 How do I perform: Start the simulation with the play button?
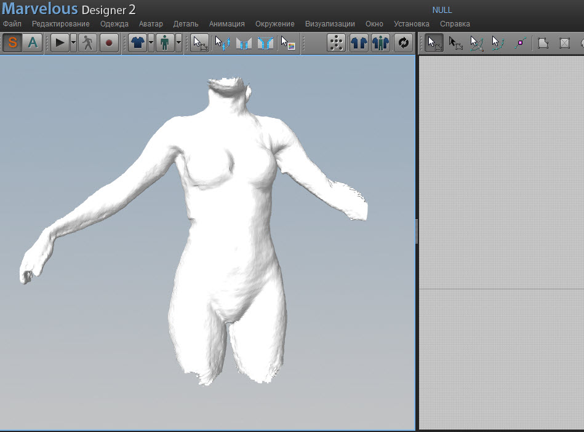60,43
